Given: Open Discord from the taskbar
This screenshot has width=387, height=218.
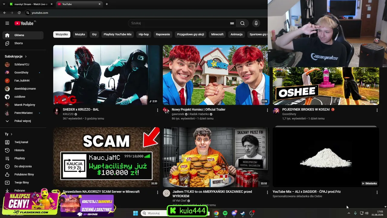Looking at the screenshot, I should click(234, 213).
